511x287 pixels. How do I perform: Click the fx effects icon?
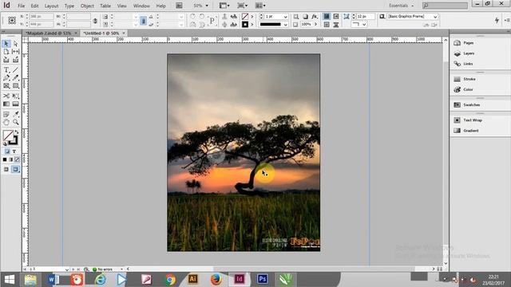click(x=315, y=17)
